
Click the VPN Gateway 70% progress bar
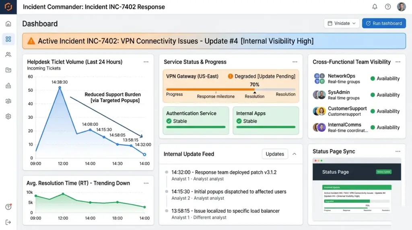[231, 89]
